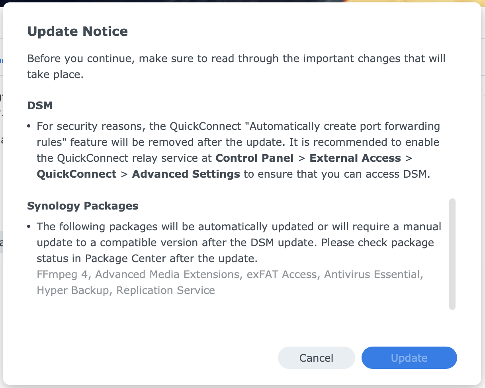
Task: Click the "DSM" section heading
Action: tap(40, 106)
